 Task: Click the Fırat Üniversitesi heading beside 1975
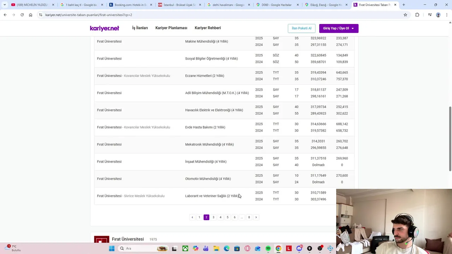point(128,239)
